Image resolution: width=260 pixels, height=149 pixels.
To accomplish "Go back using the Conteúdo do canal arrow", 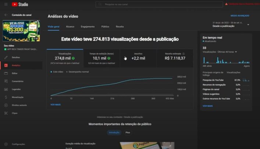I will click(x=6, y=15).
